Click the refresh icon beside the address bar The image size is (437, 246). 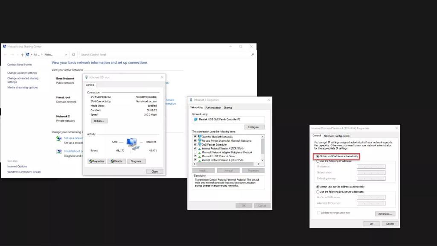73,55
